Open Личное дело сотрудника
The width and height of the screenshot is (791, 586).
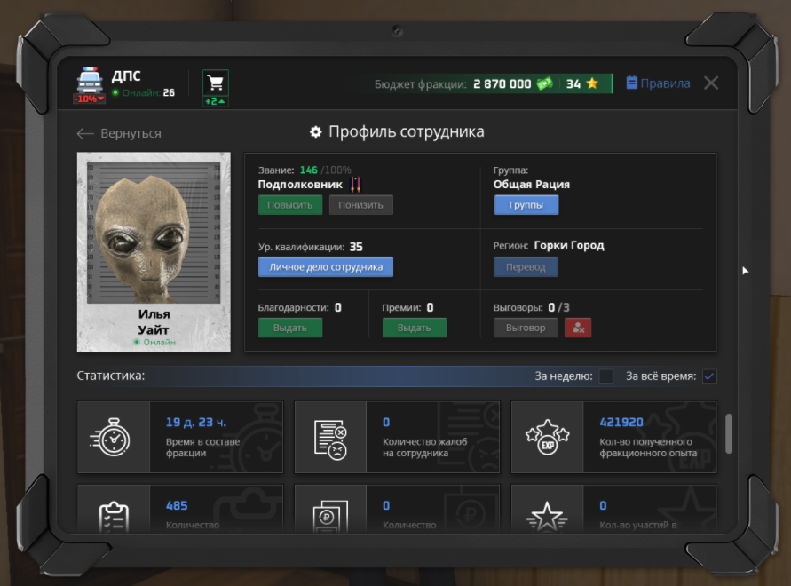pos(326,267)
